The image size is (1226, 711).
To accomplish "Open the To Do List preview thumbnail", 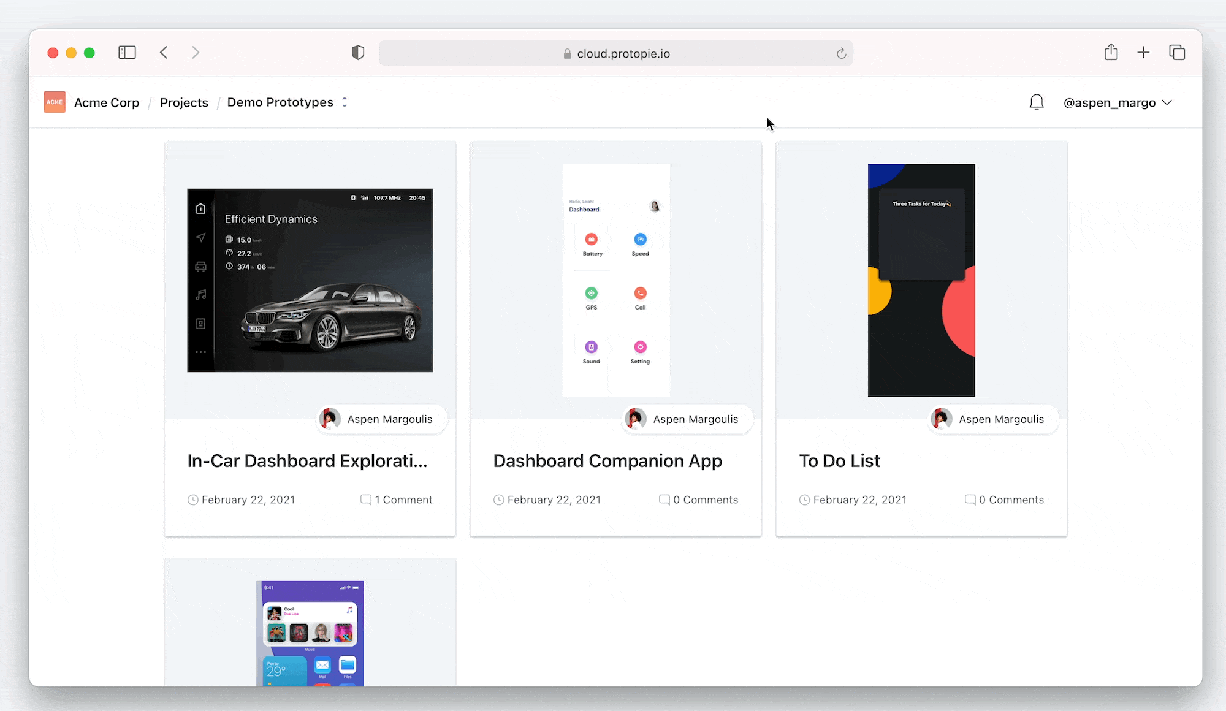I will coord(921,280).
